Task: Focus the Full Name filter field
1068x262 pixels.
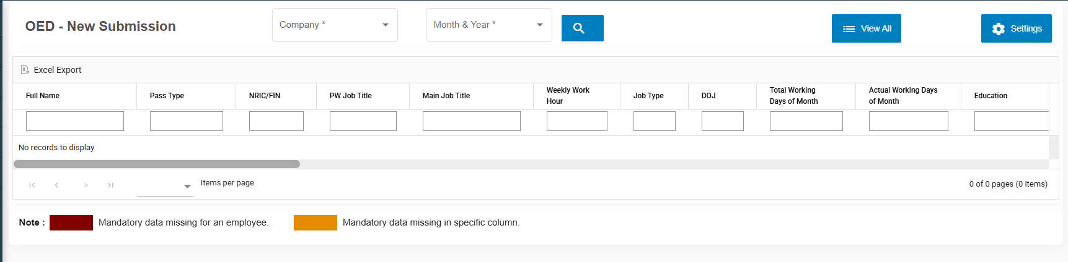Action: (x=75, y=121)
